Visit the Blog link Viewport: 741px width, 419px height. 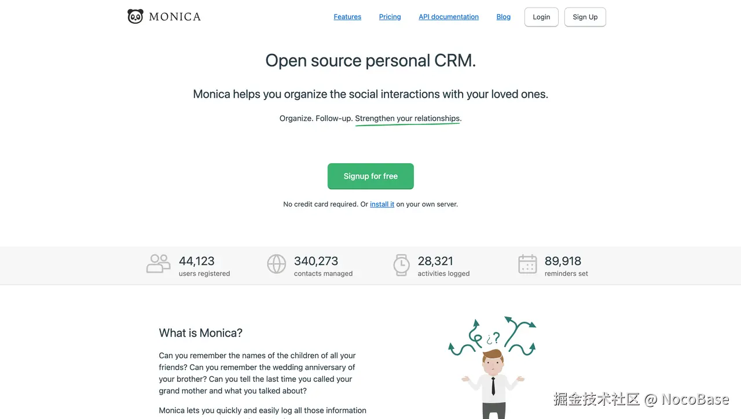point(504,17)
